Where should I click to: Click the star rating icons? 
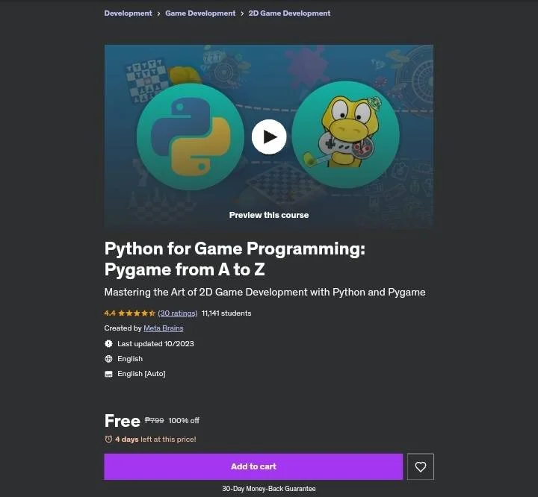point(137,313)
